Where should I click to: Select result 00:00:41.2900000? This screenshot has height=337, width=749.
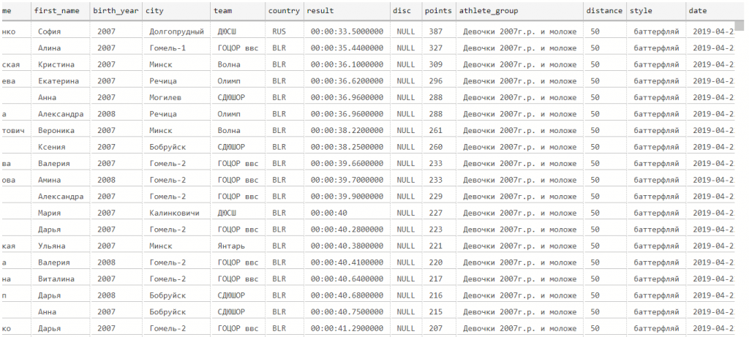(x=347, y=328)
